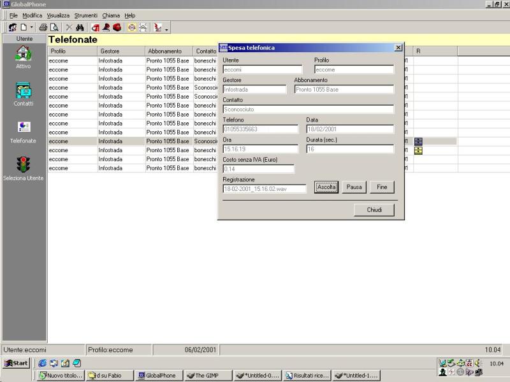Click the Chiudi button in dialog
This screenshot has height=382, width=510.
coord(374,210)
